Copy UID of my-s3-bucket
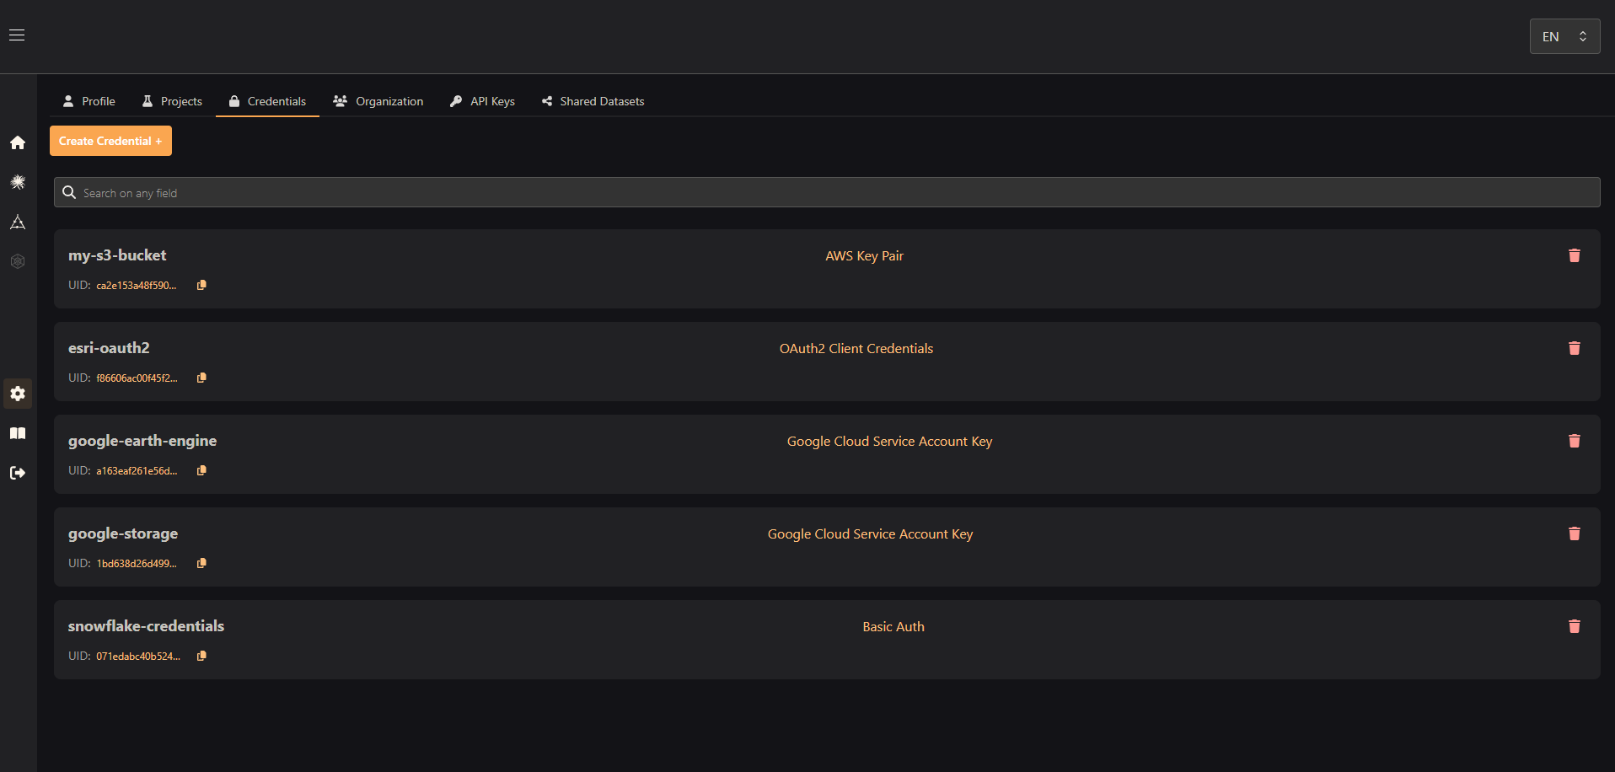Image resolution: width=1615 pixels, height=772 pixels. click(x=201, y=285)
